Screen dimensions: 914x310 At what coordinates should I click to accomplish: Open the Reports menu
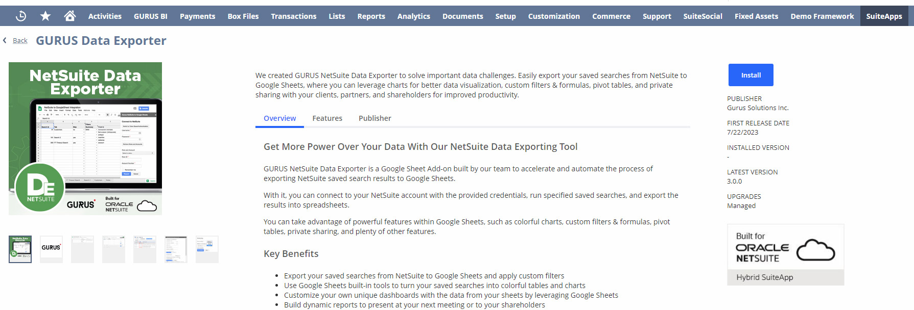click(x=371, y=16)
